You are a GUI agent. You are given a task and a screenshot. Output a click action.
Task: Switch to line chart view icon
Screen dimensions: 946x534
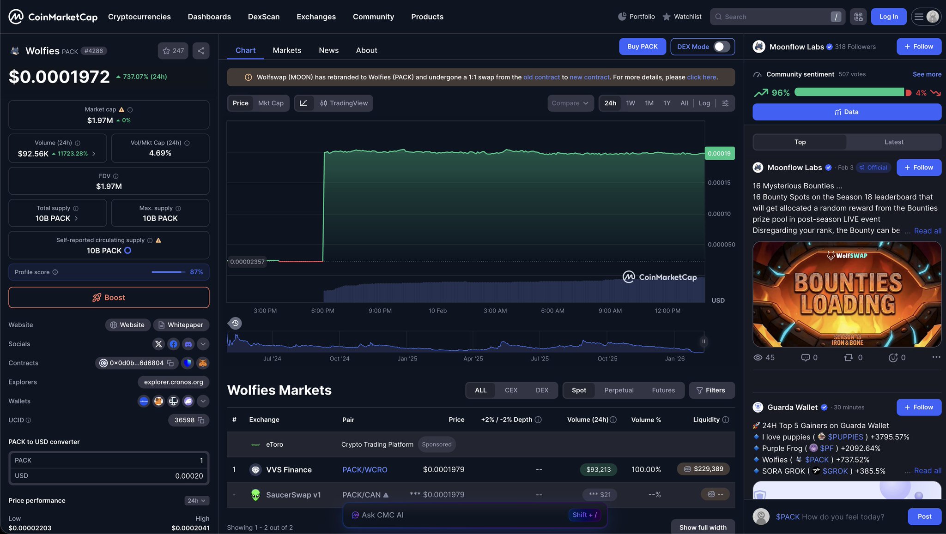(x=303, y=103)
